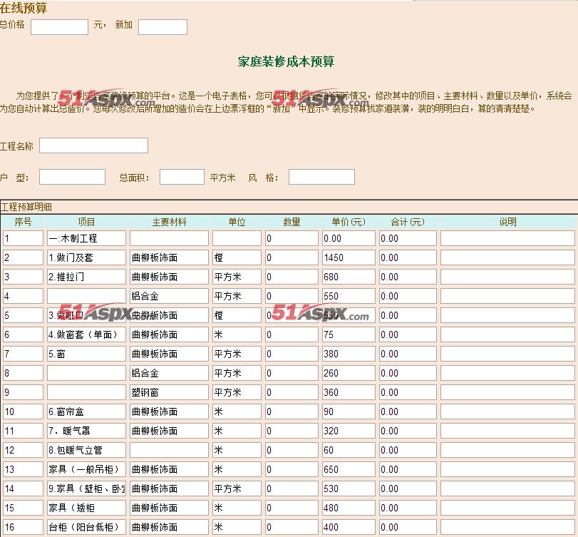Select the 户型 house type input
Viewport: 578px width, 537px height.
click(x=72, y=177)
